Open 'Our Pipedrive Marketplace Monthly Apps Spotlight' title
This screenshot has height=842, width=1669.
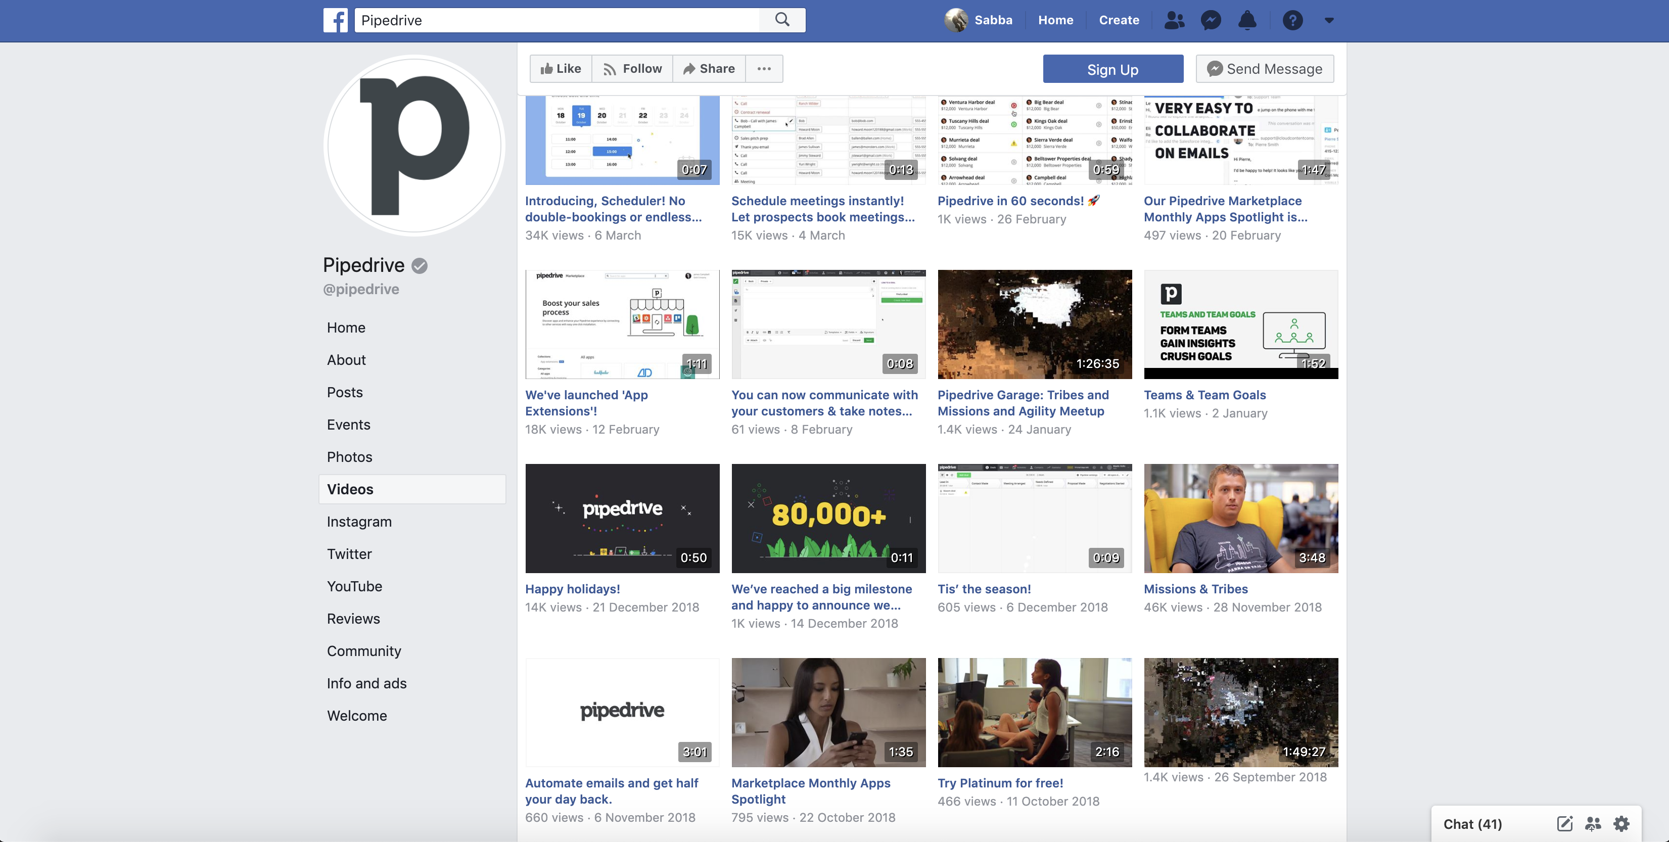1225,209
